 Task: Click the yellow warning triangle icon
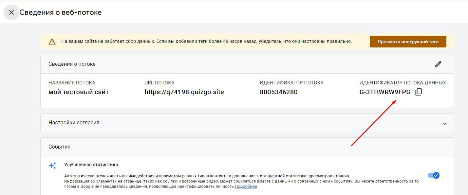(x=52, y=42)
